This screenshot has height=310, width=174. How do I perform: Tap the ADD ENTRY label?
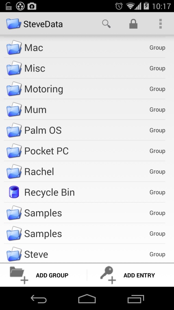[139, 275]
